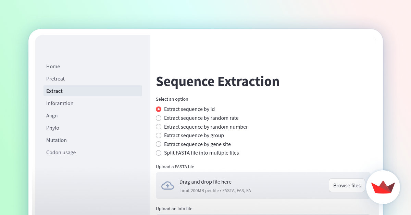Open the Phylo section
Viewport: 411px width, 215px height.
[53, 128]
